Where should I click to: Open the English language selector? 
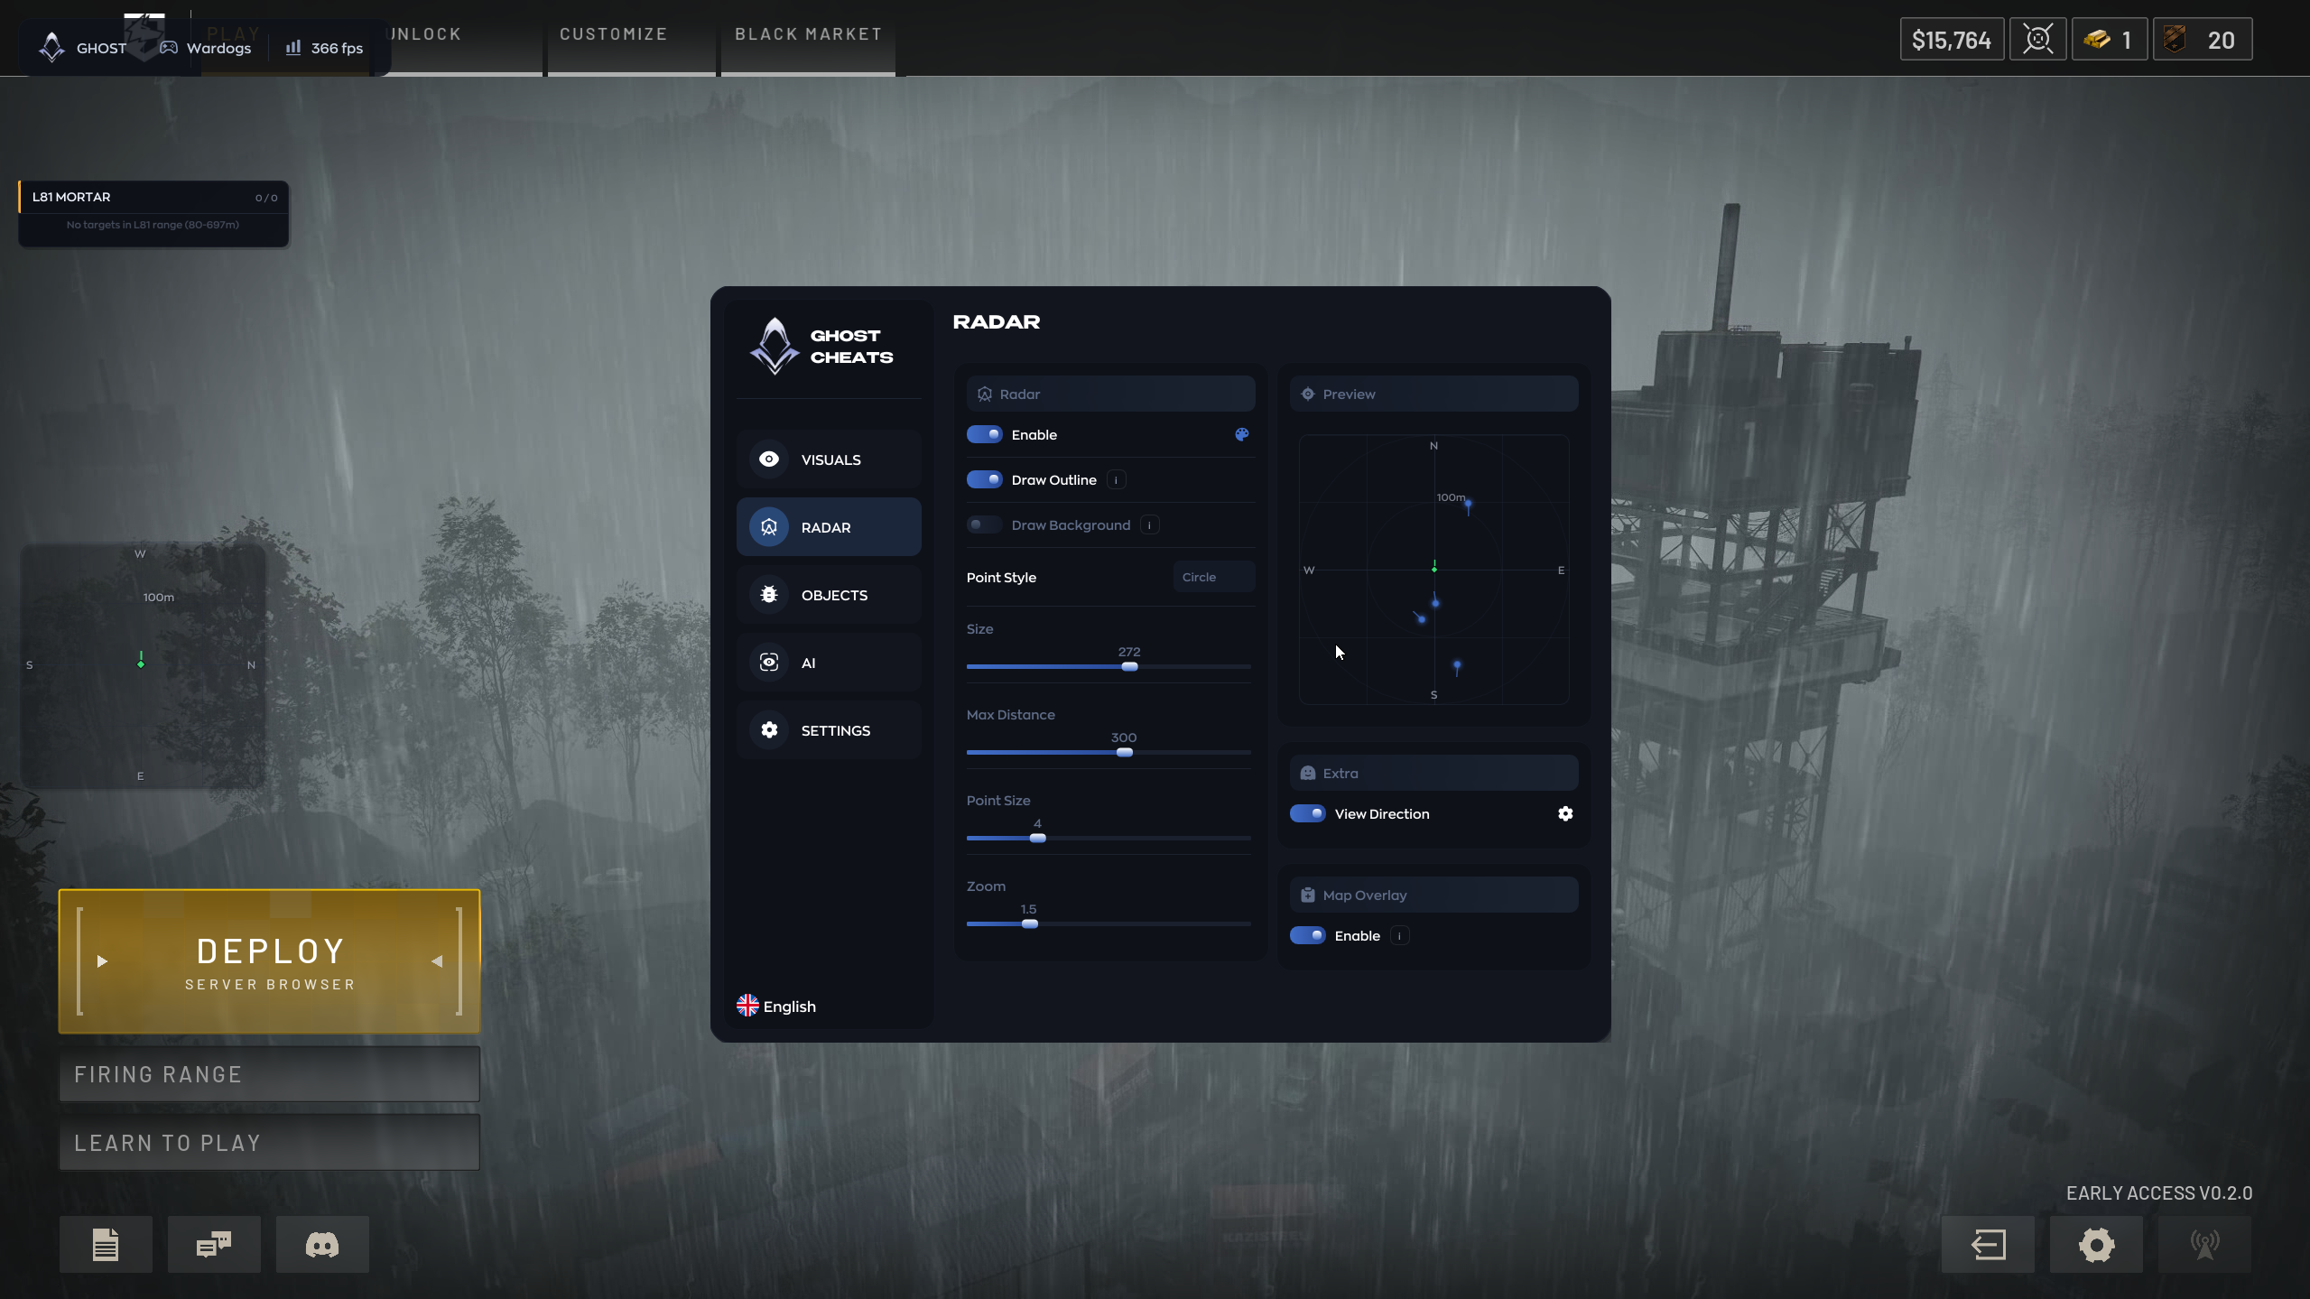pos(776,1006)
